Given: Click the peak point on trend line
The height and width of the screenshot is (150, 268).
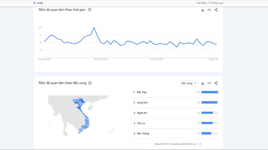Looking at the screenshot, I should point(94,28).
